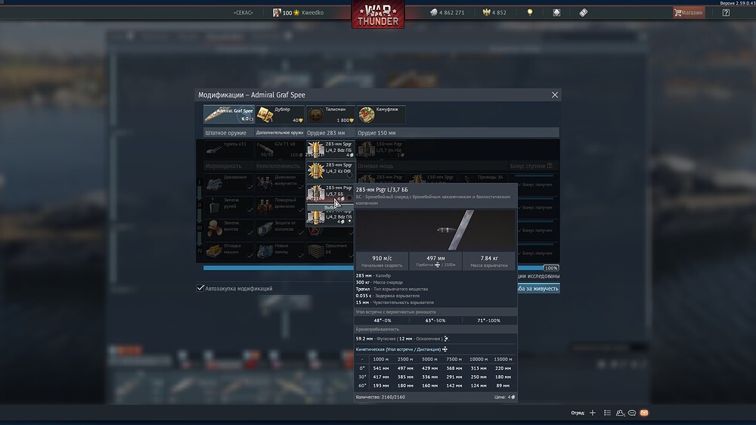The image size is (756, 425).
Task: Select the Докование modification
Action: pos(229,183)
